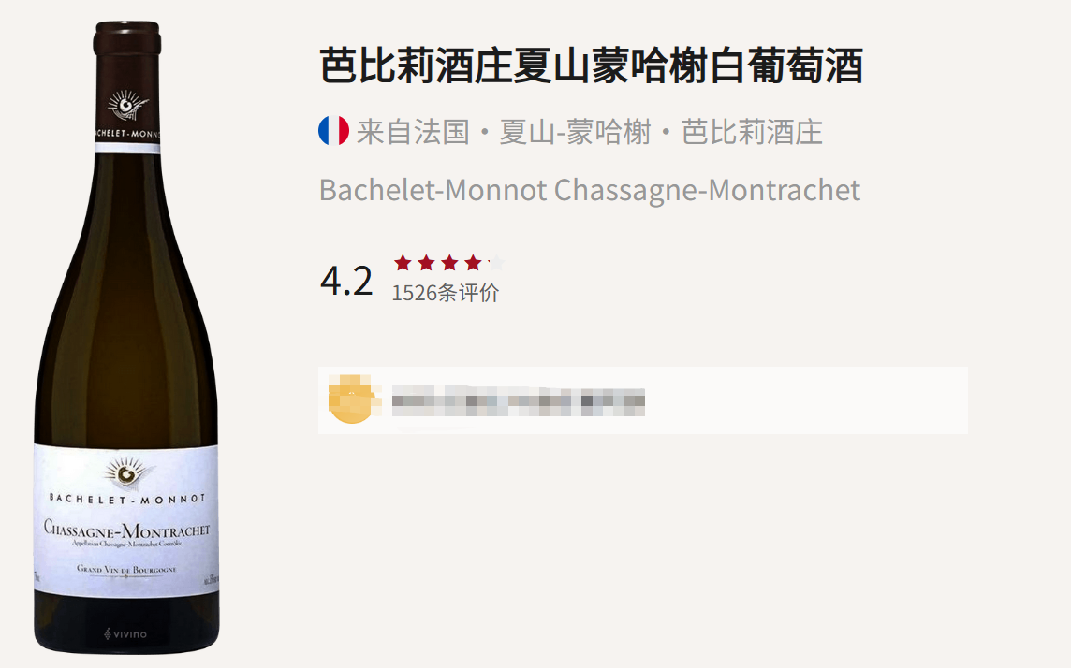Image resolution: width=1071 pixels, height=668 pixels.
Task: Click the first red rating star
Action: 403,262
